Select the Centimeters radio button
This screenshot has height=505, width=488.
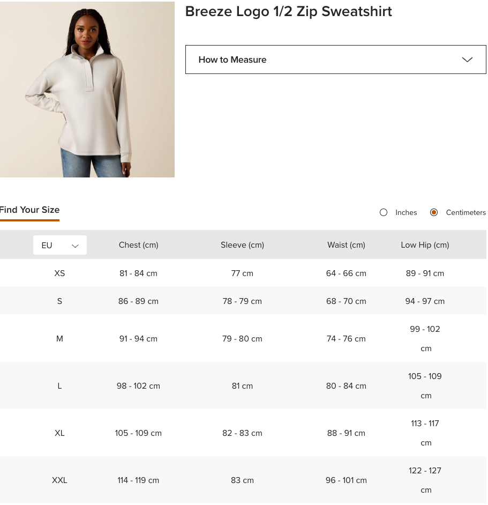tap(434, 212)
